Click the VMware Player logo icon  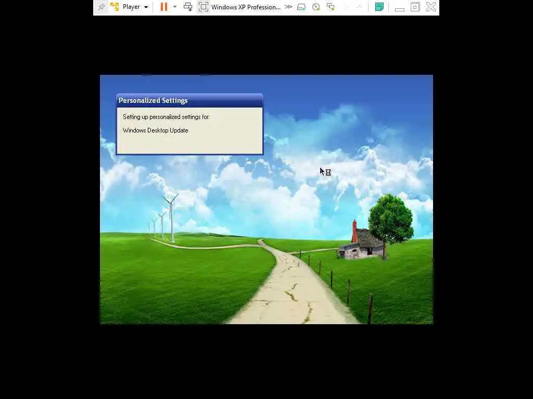coord(115,7)
